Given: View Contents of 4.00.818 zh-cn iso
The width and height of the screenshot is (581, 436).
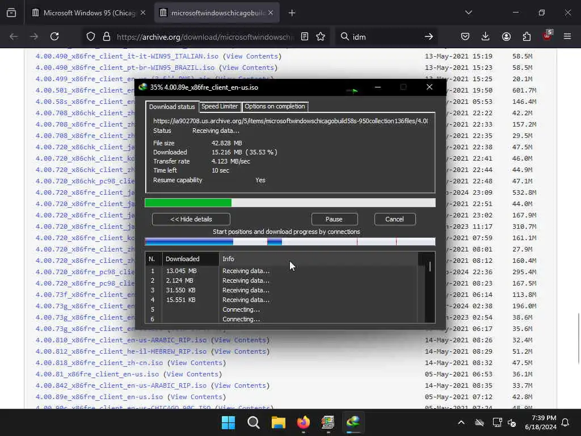Looking at the screenshot, I should (x=196, y=363).
